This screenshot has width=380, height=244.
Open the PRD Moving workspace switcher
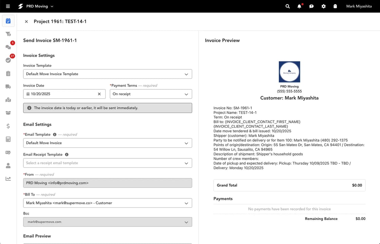[37, 6]
